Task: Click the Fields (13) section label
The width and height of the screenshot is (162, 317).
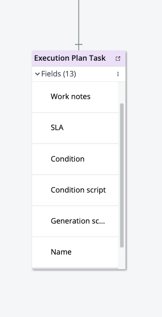Action: (58, 74)
